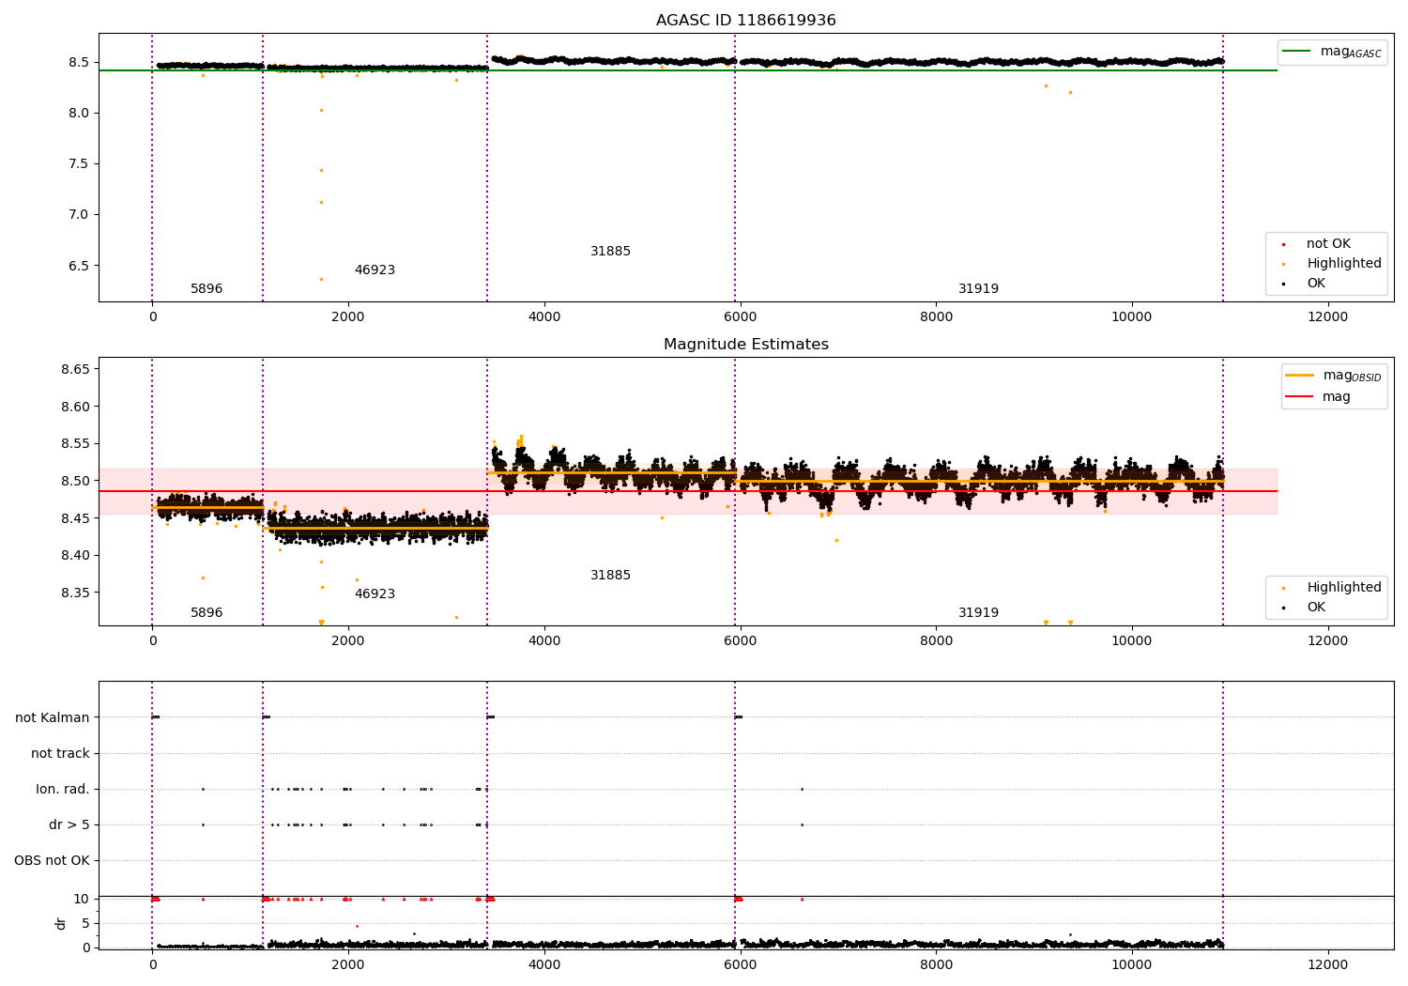Click y-axis tick 8.0 in the top plot
1408x986 pixels.
(78, 114)
